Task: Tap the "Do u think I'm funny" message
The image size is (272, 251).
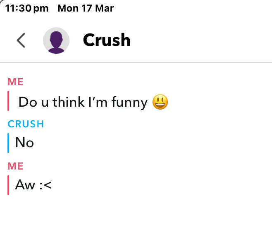Action: (83, 102)
